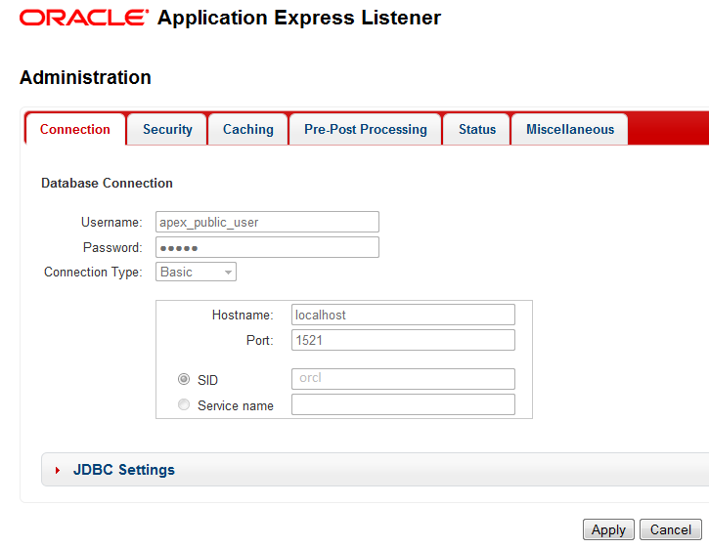Image resolution: width=709 pixels, height=548 pixels.
Task: Select the SID radio button
Action: point(184,379)
